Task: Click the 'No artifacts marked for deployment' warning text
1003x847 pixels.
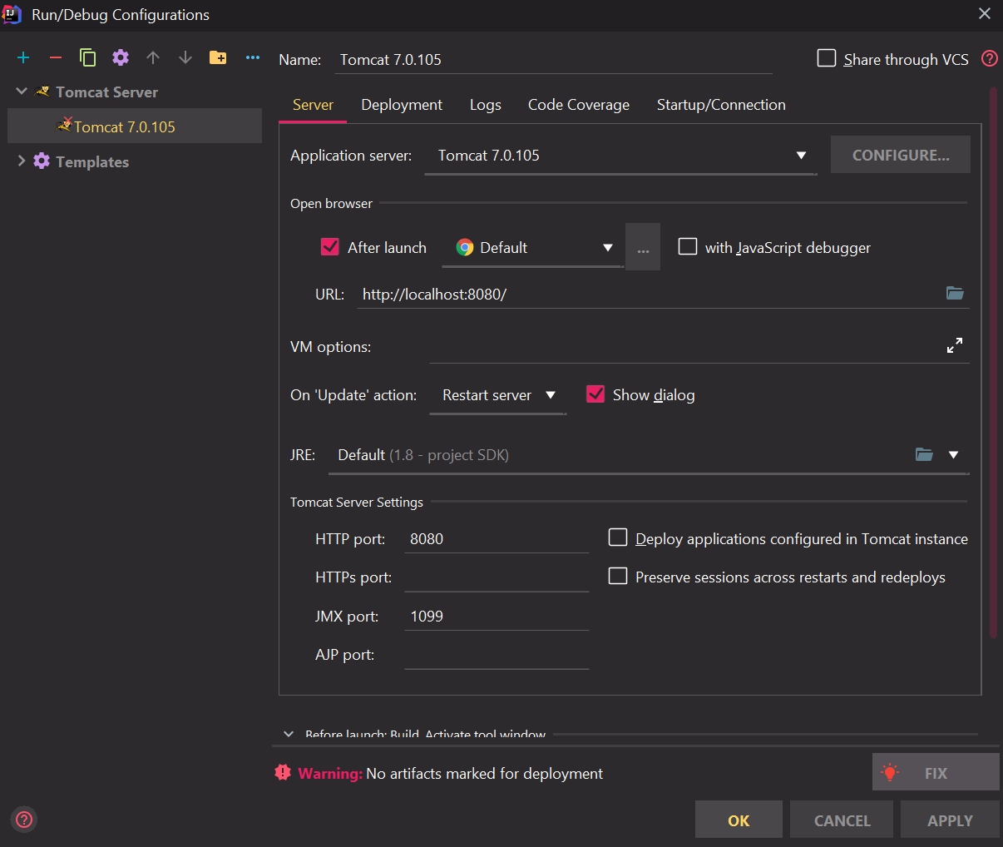Action: [x=484, y=773]
